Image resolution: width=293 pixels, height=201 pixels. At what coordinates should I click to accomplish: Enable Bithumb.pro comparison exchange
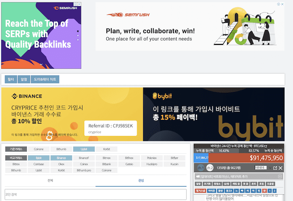[x=84, y=170]
